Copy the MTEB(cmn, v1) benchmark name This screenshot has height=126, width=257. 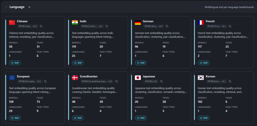tap(41, 26)
